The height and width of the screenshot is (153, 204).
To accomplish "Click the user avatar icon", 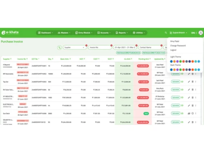I will point(201,33).
